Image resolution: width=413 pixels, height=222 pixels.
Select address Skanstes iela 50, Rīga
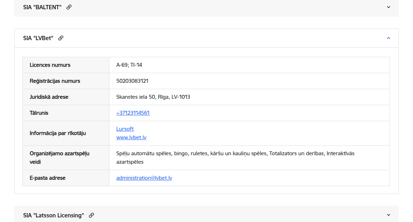point(142,97)
